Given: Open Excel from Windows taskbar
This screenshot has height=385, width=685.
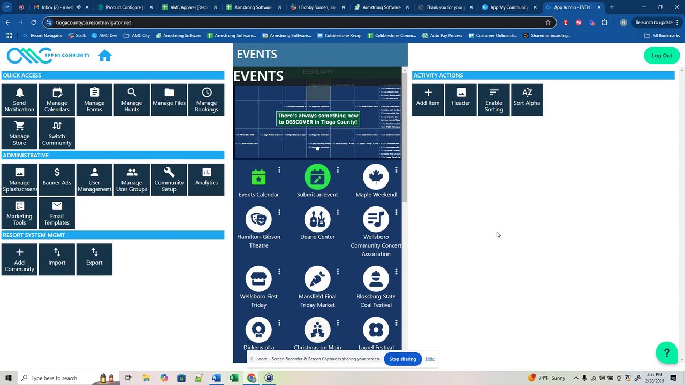Looking at the screenshot, I should (x=234, y=378).
